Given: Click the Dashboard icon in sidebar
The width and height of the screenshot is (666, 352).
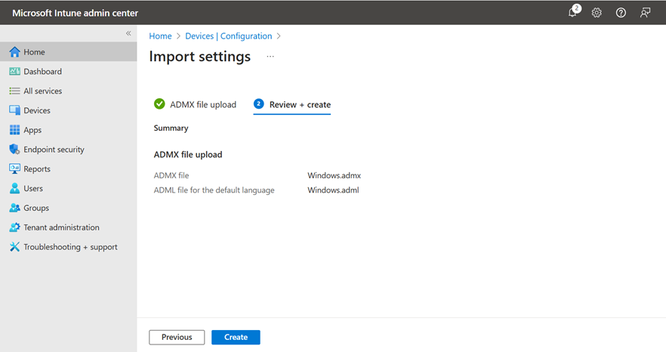Looking at the screenshot, I should coord(14,72).
